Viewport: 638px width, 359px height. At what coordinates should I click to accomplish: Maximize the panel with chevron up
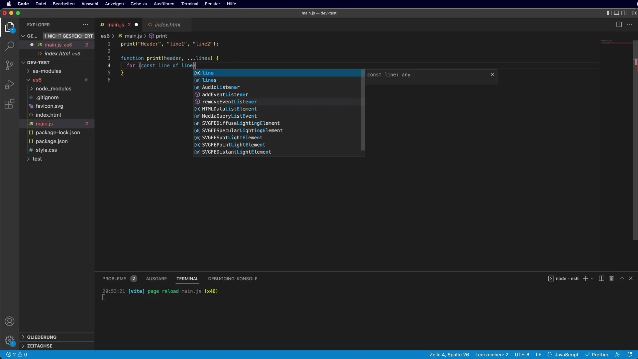[622, 279]
